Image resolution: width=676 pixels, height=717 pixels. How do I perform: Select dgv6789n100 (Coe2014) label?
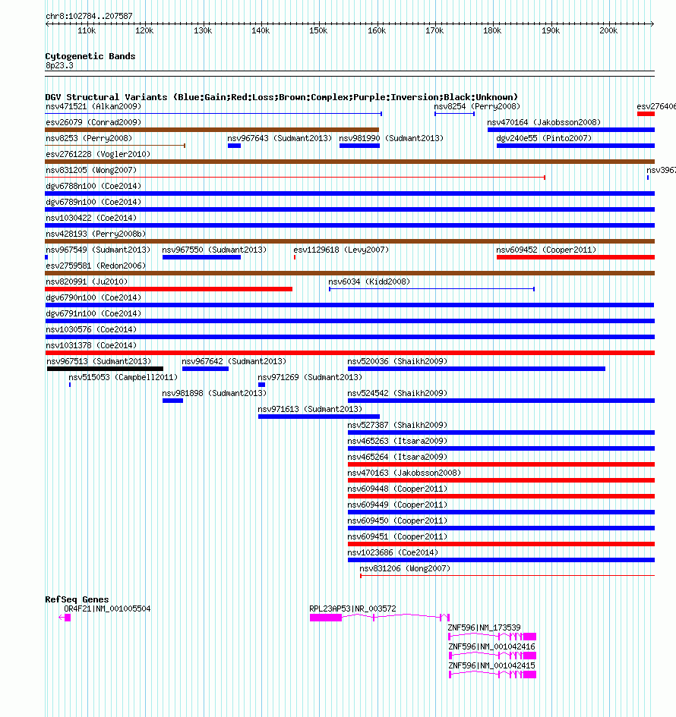[x=93, y=203]
